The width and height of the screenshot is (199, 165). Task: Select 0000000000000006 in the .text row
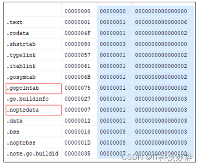coord(161,22)
